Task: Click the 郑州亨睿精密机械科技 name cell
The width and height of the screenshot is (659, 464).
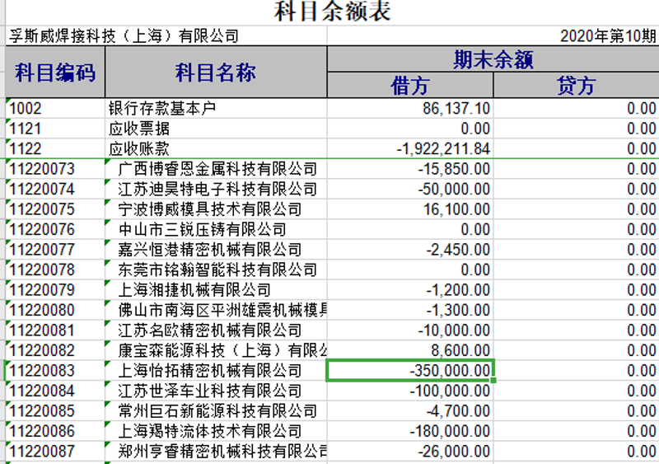Action: click(x=216, y=452)
